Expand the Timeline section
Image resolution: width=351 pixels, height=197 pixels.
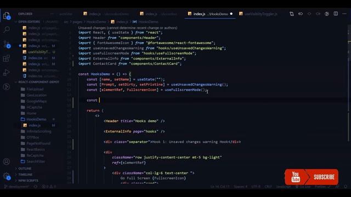coord(25,175)
